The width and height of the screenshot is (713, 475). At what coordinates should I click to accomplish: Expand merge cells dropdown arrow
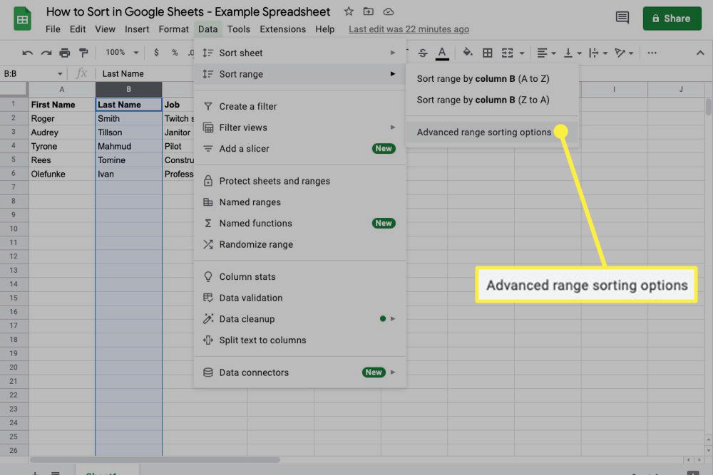522,53
